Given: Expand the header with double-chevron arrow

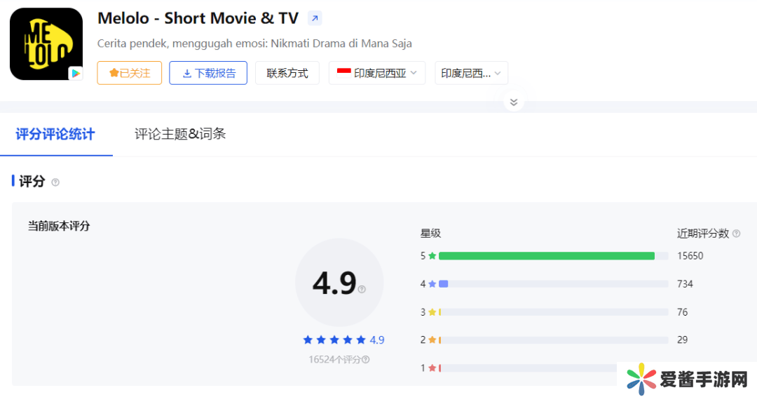Looking at the screenshot, I should [x=514, y=102].
